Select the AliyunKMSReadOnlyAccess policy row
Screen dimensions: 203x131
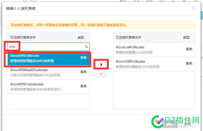pos(49,73)
